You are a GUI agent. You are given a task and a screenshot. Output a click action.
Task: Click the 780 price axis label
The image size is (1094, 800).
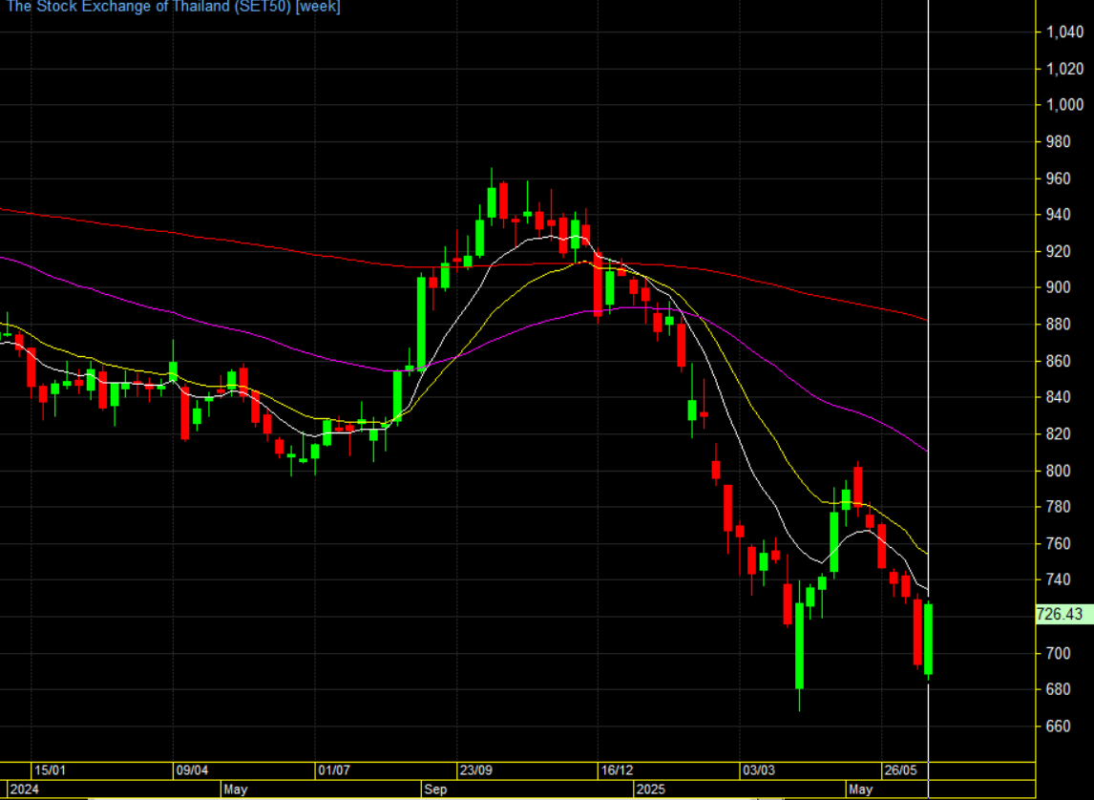point(1058,507)
